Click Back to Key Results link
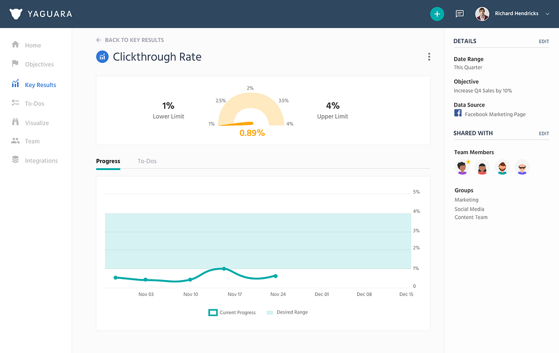559x353 pixels. point(130,40)
